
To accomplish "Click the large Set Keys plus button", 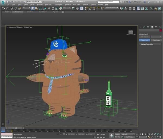I will [x=112, y=135].
